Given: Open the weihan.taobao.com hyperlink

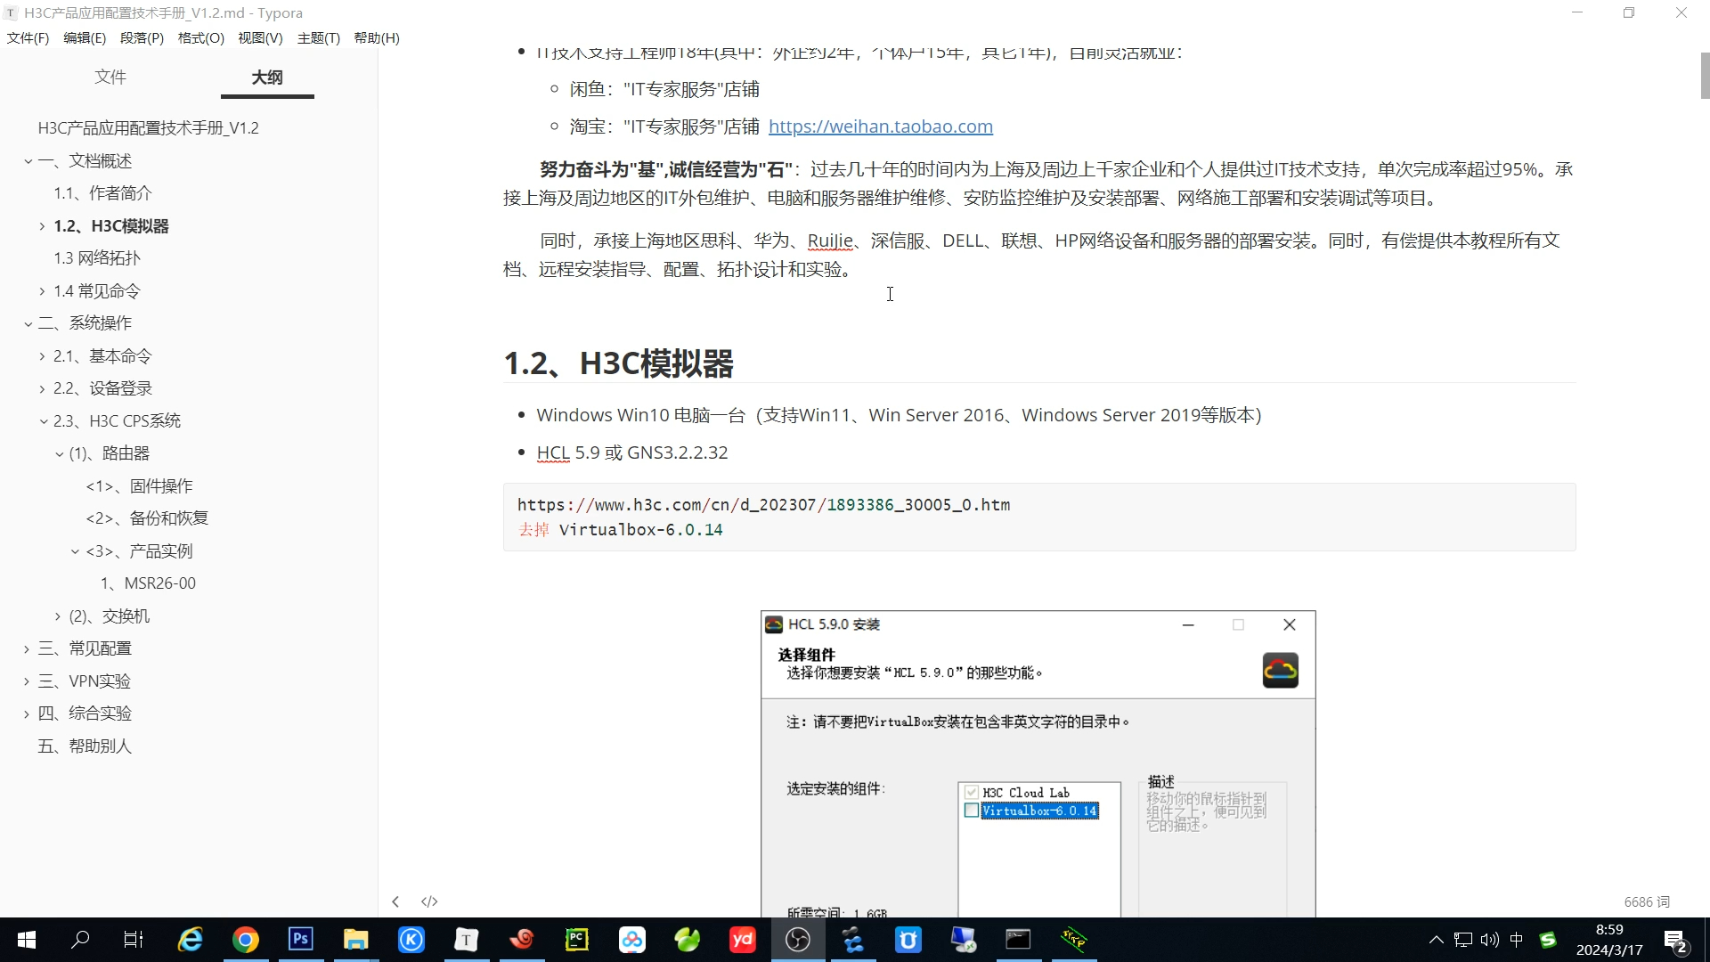Looking at the screenshot, I should click(880, 126).
